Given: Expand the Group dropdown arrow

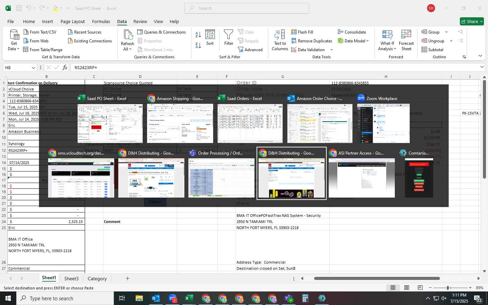Looking at the screenshot, I should pos(446,32).
